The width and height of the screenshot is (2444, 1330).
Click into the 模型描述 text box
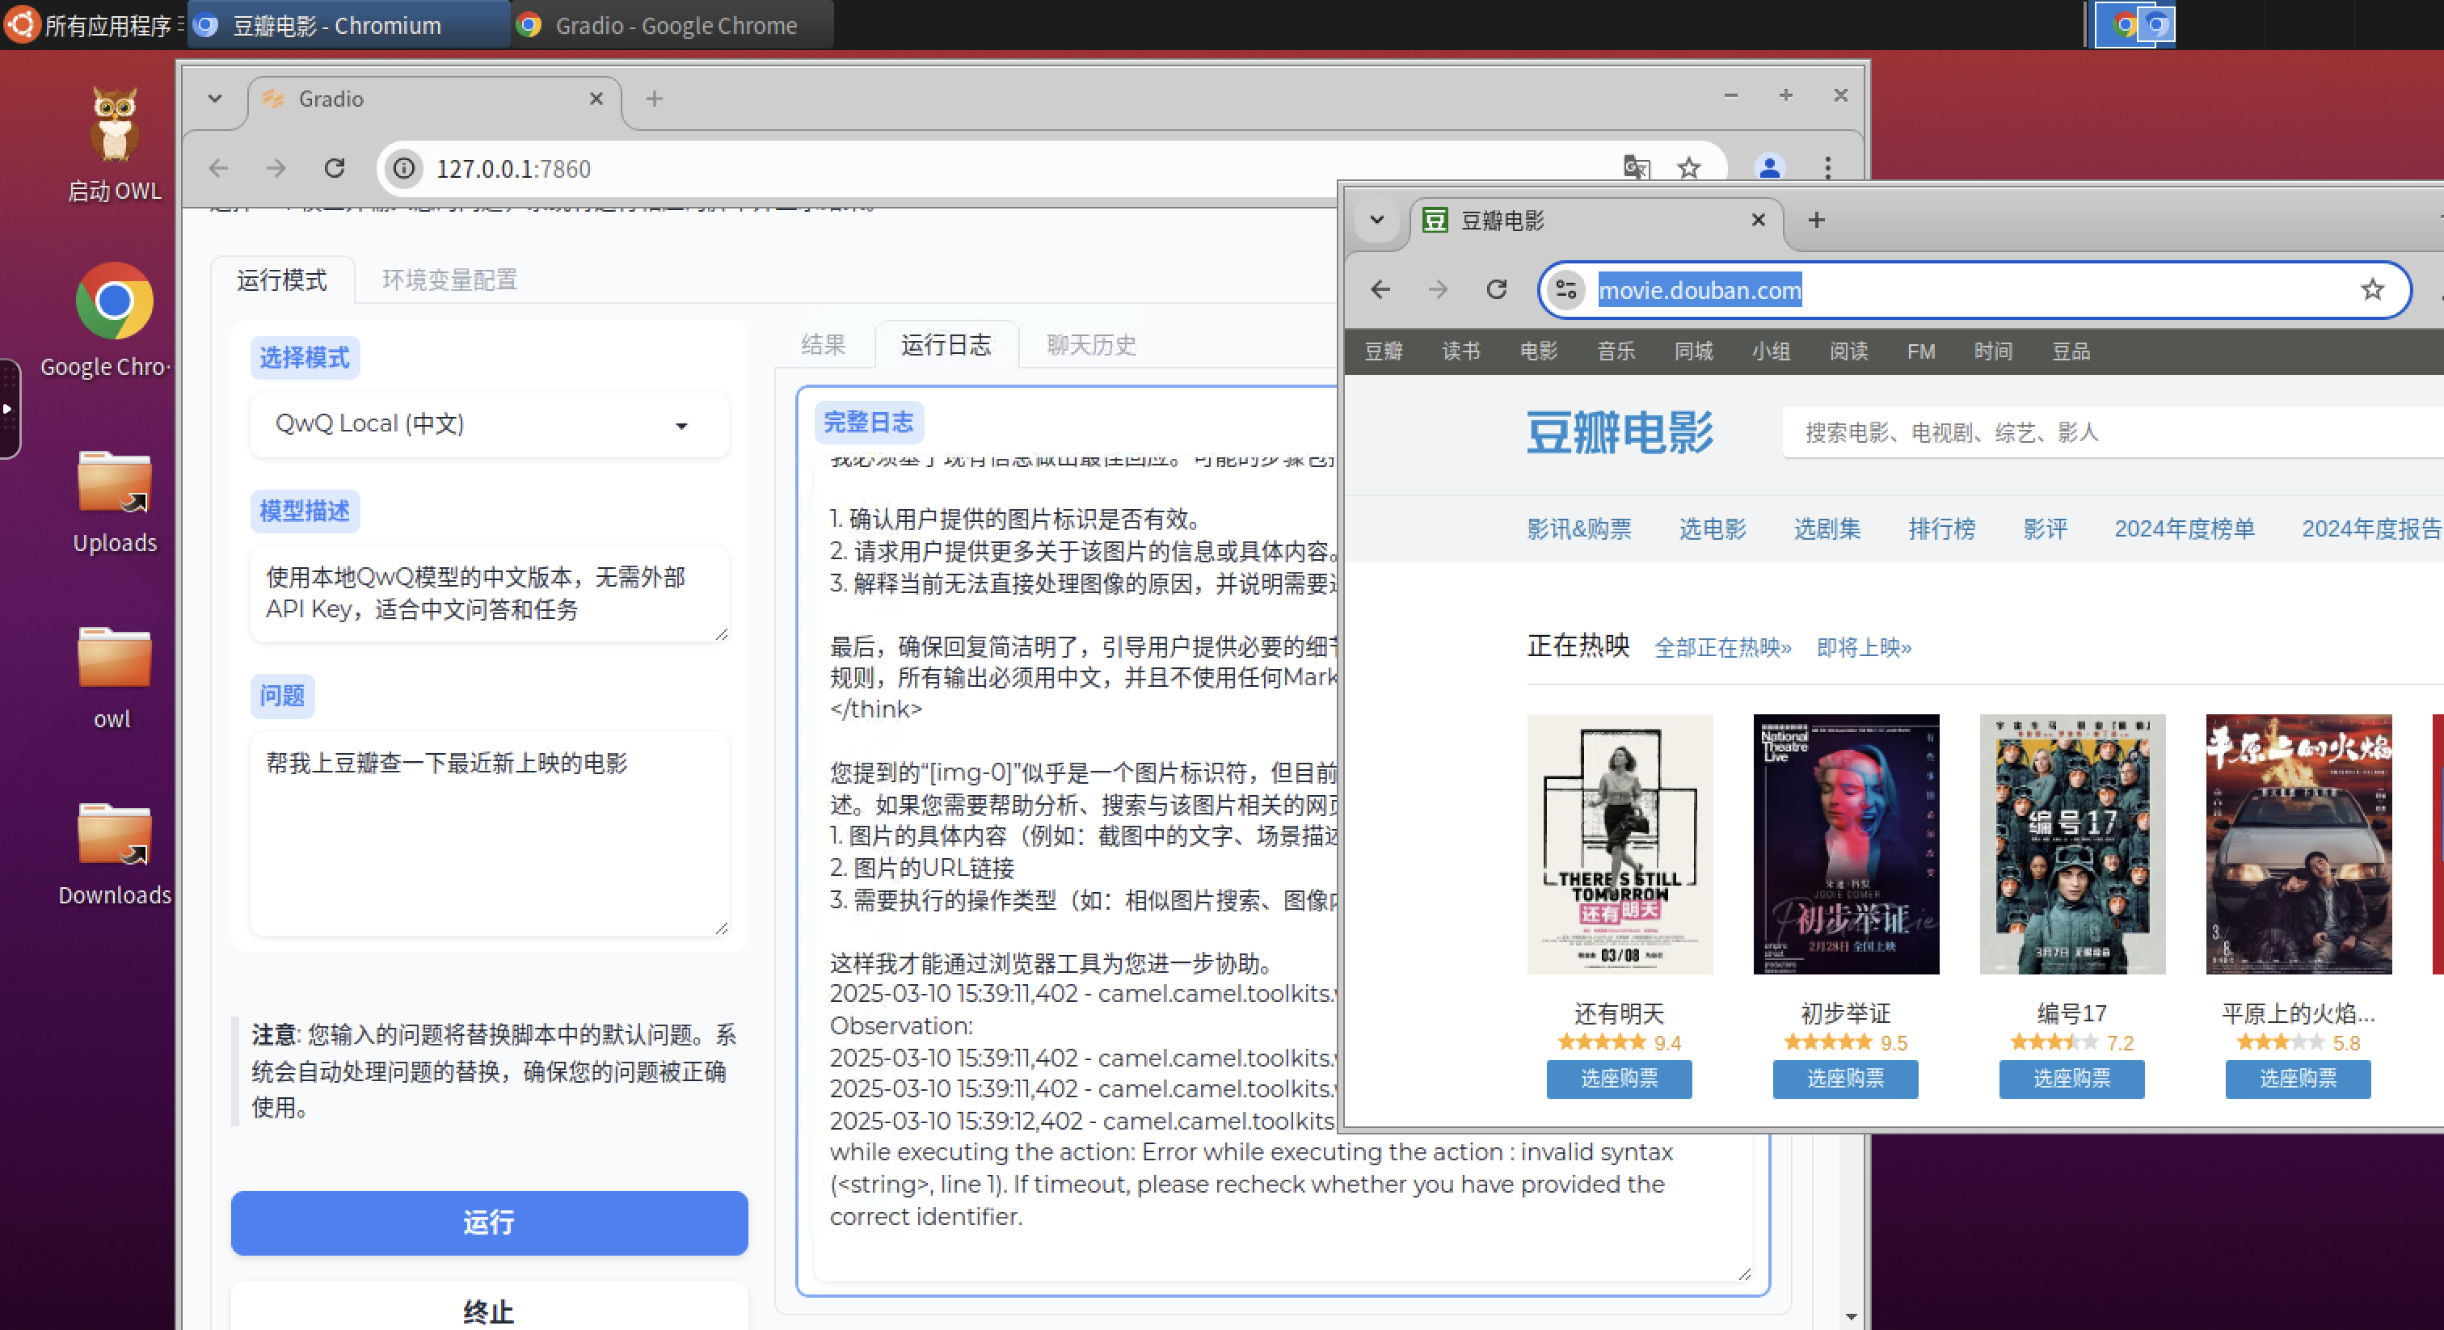click(x=490, y=594)
